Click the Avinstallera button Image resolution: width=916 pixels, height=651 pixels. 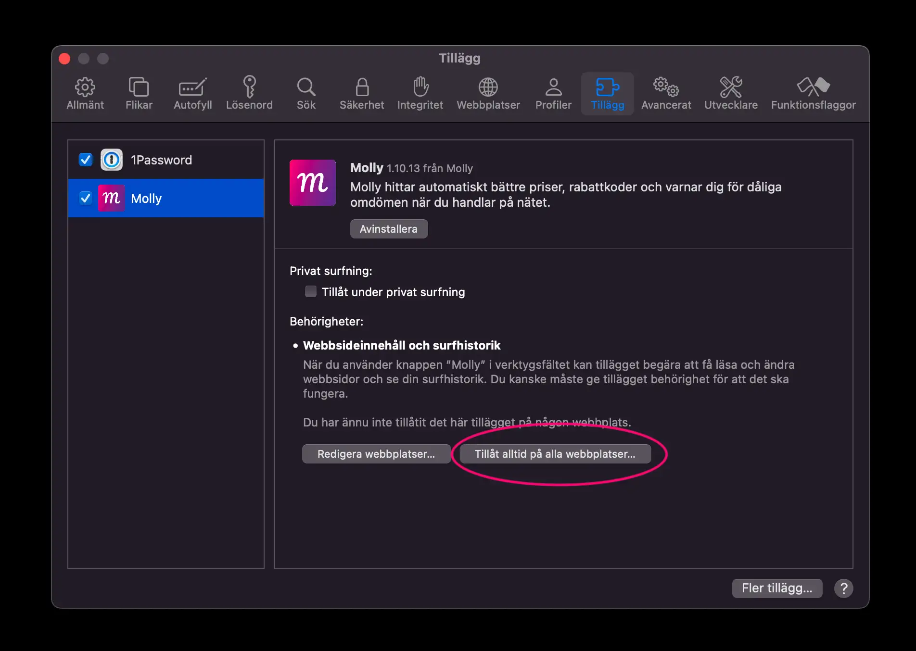point(389,229)
